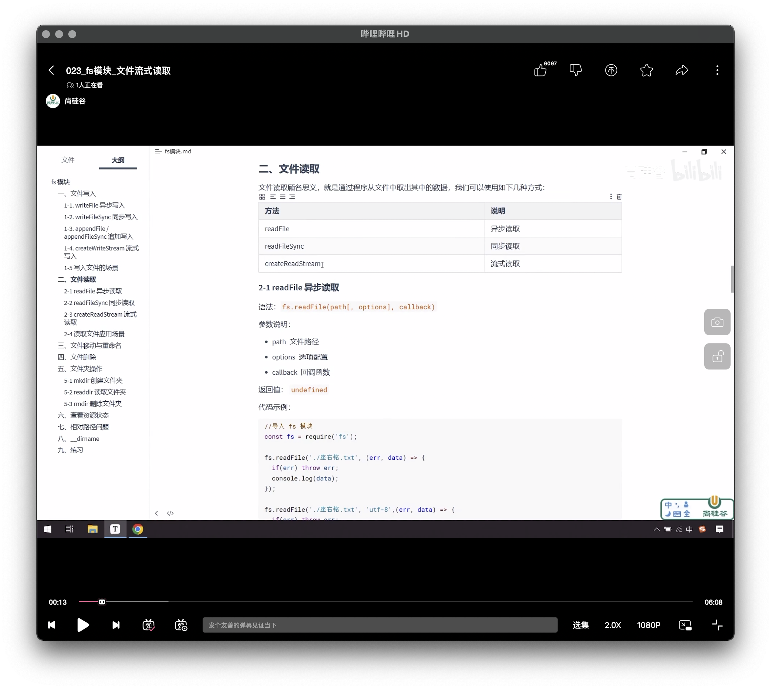Click the coin donate icon

611,70
